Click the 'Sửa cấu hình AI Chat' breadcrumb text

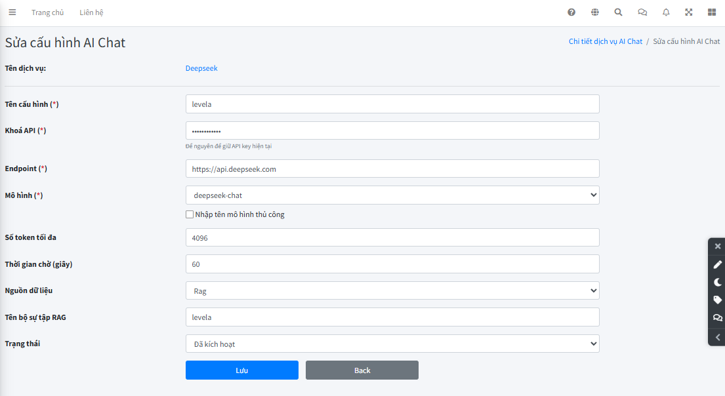point(686,41)
